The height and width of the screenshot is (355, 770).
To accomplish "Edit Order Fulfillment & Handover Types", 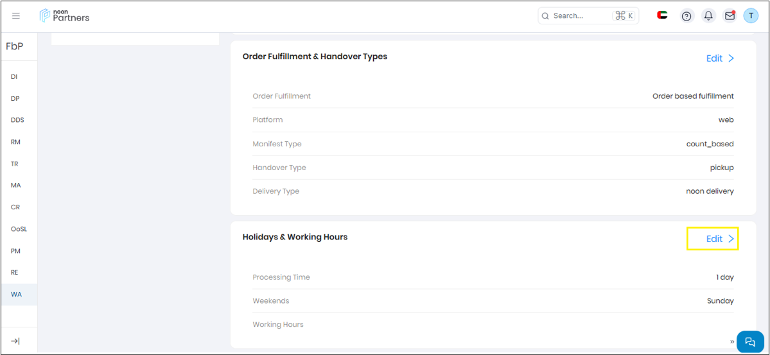I will [x=720, y=58].
